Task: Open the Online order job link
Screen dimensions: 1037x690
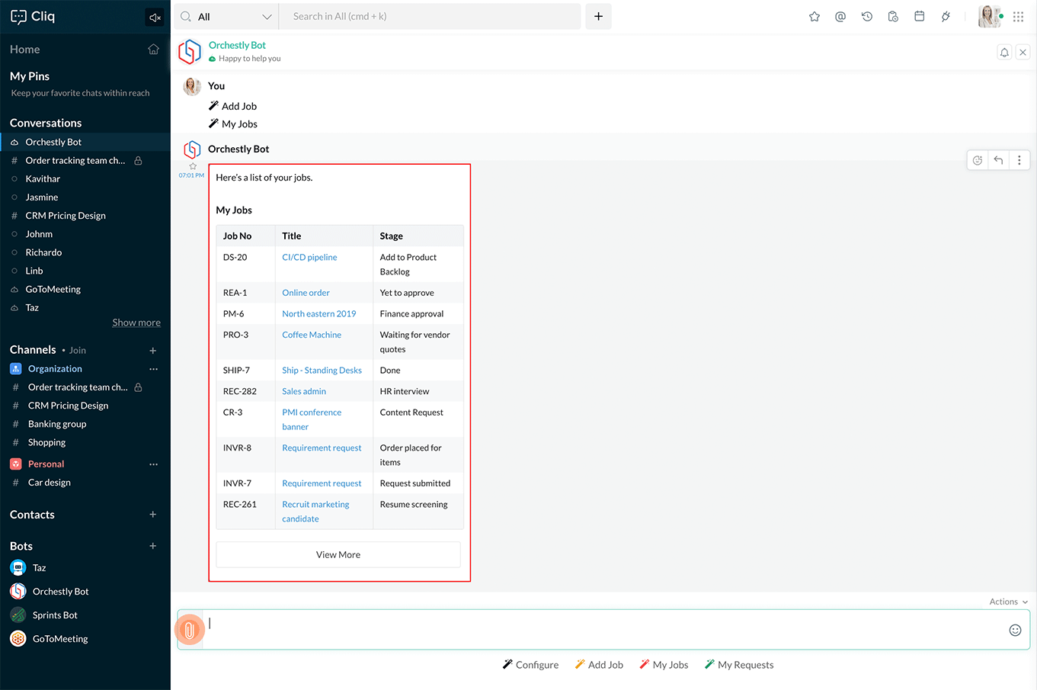Action: click(x=306, y=293)
